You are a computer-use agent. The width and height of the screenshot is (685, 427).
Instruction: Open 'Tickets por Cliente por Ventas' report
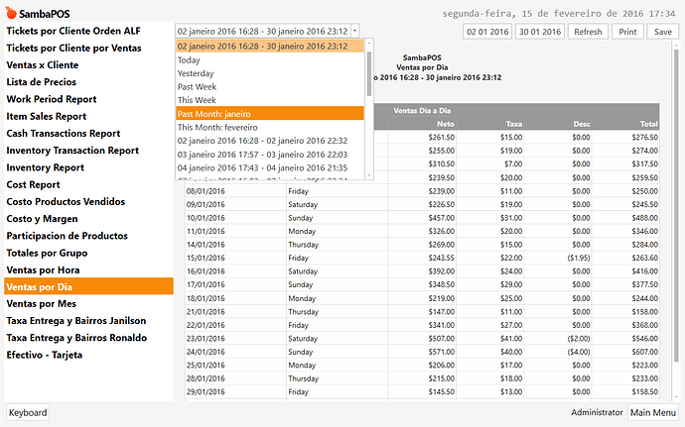tap(88, 48)
